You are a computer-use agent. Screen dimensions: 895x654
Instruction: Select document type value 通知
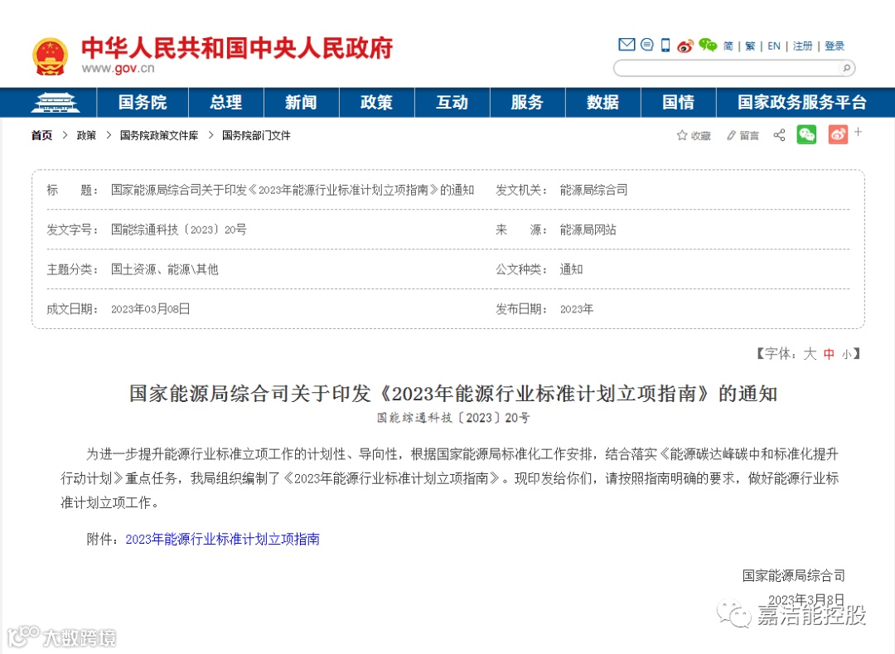coord(571,269)
